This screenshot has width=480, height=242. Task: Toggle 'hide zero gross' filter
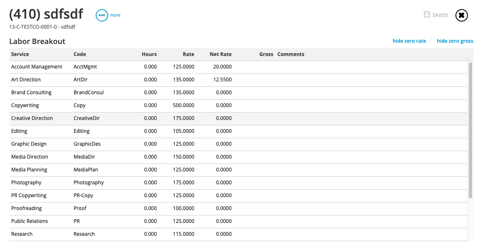click(x=455, y=41)
